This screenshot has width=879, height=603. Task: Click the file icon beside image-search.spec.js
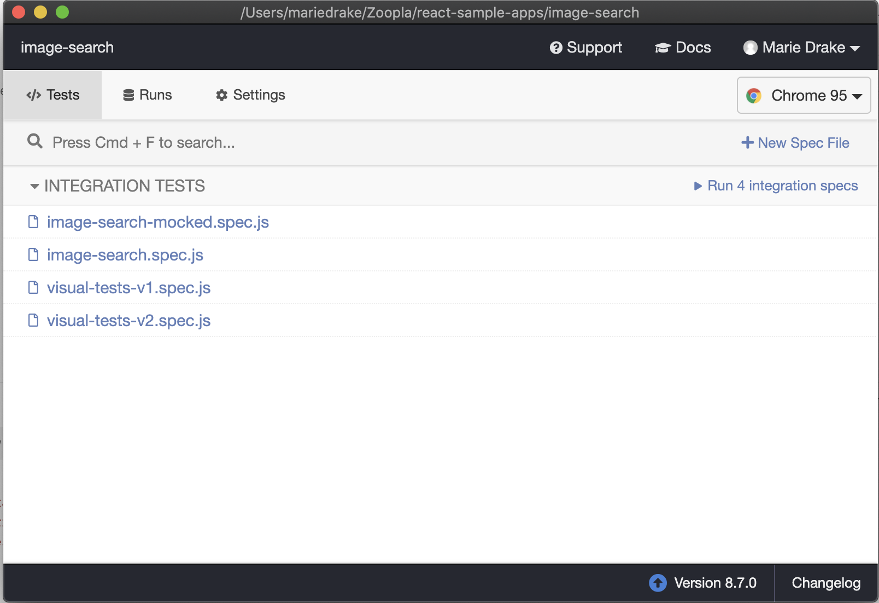33,254
